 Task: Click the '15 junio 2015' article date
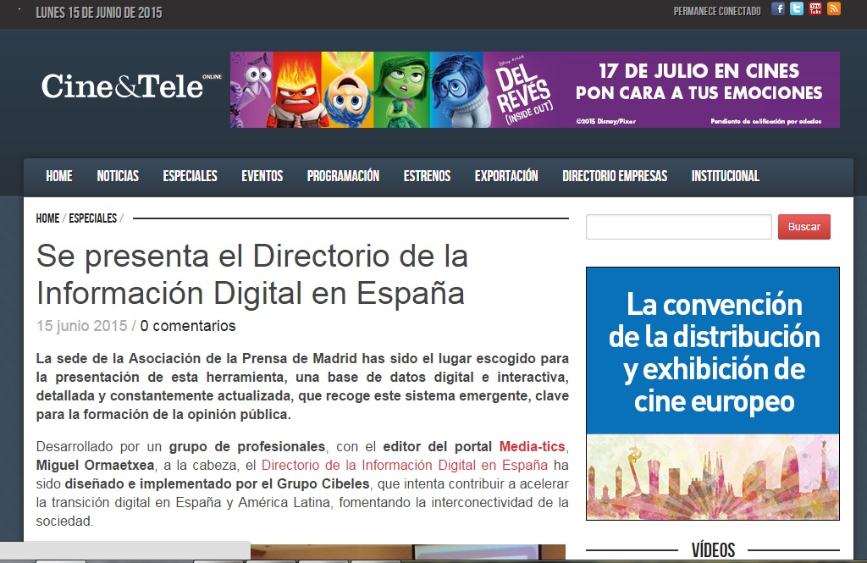tap(82, 326)
